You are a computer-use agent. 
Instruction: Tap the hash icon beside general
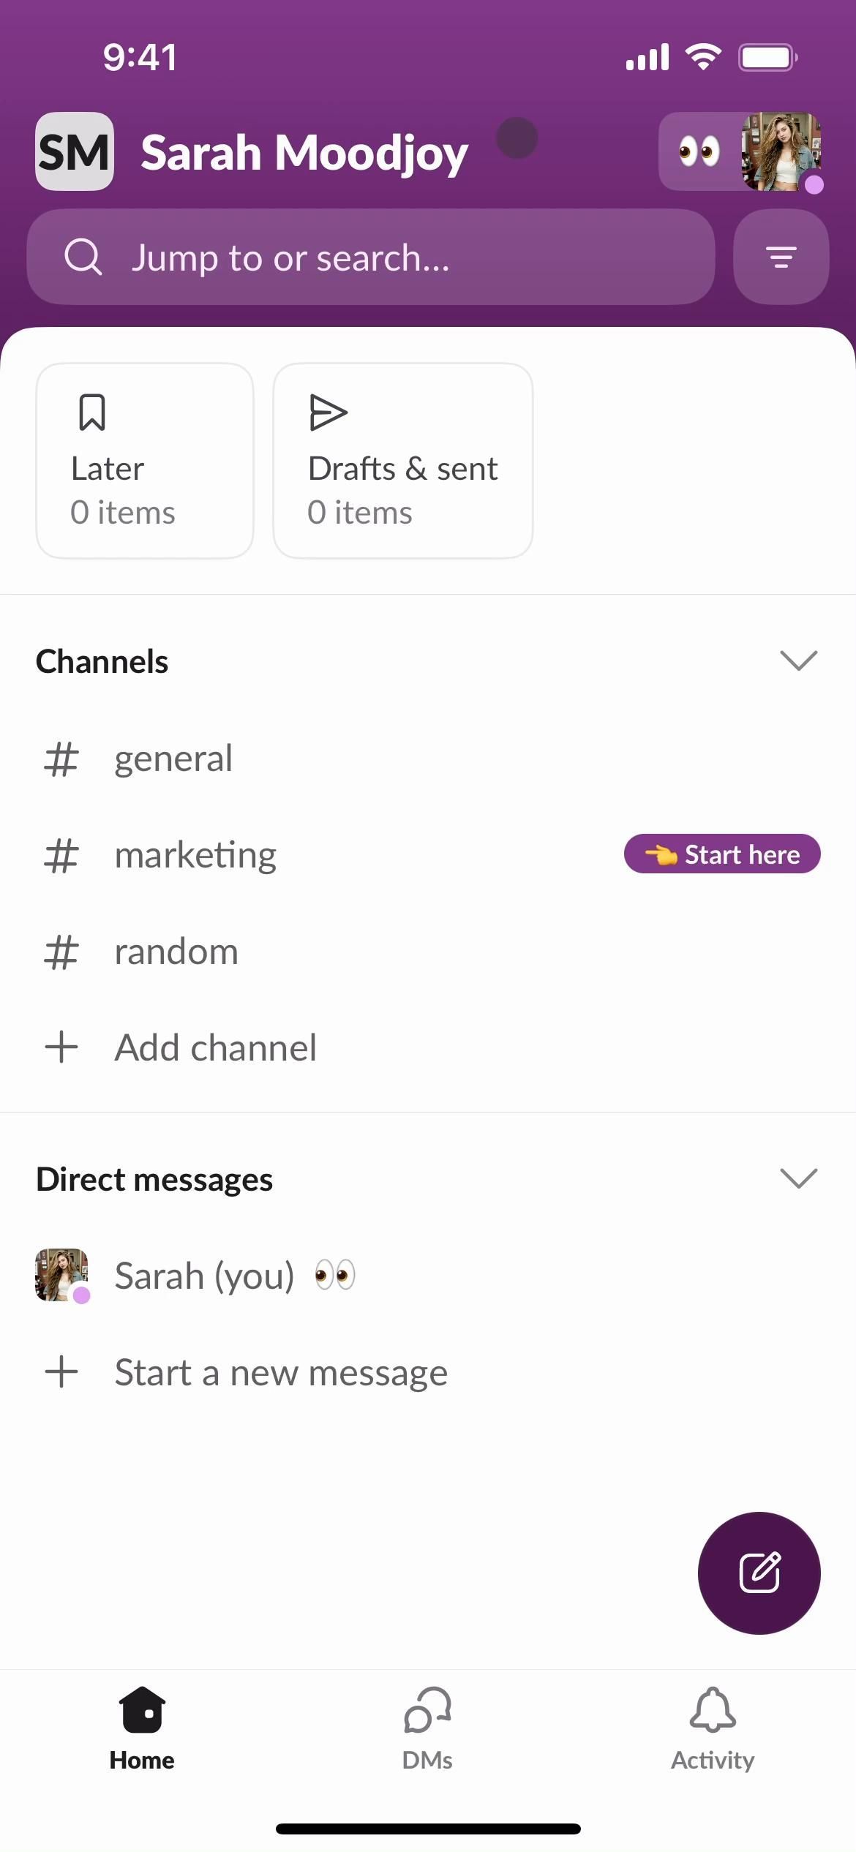click(61, 759)
